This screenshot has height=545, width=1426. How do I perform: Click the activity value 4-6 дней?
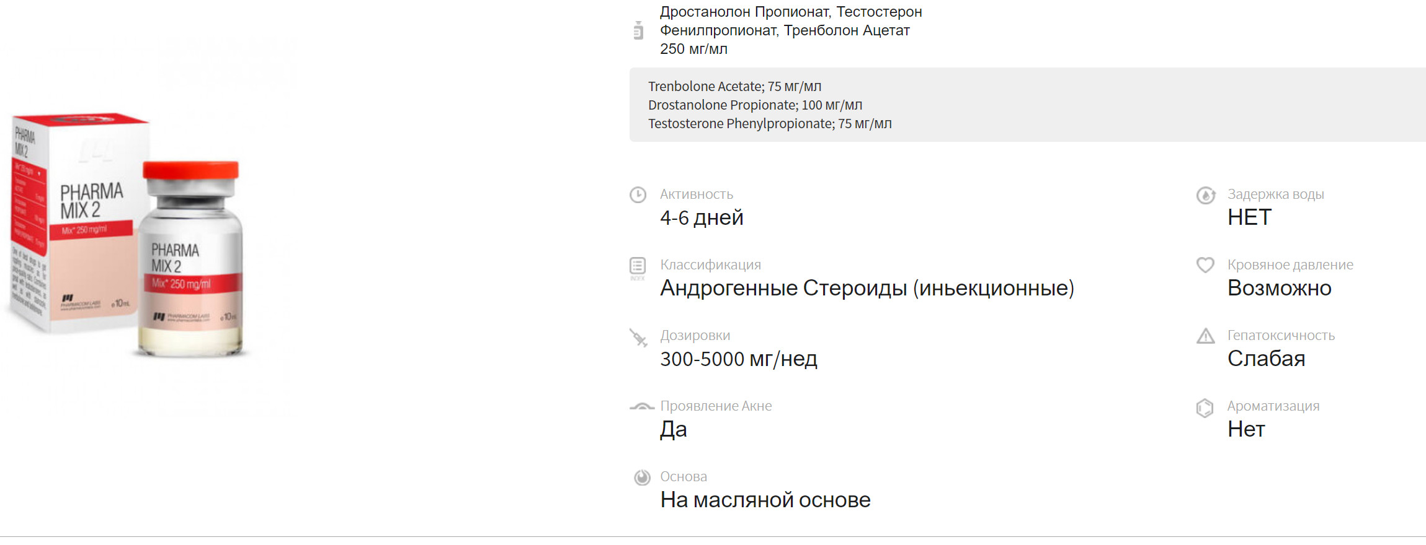coord(702,218)
